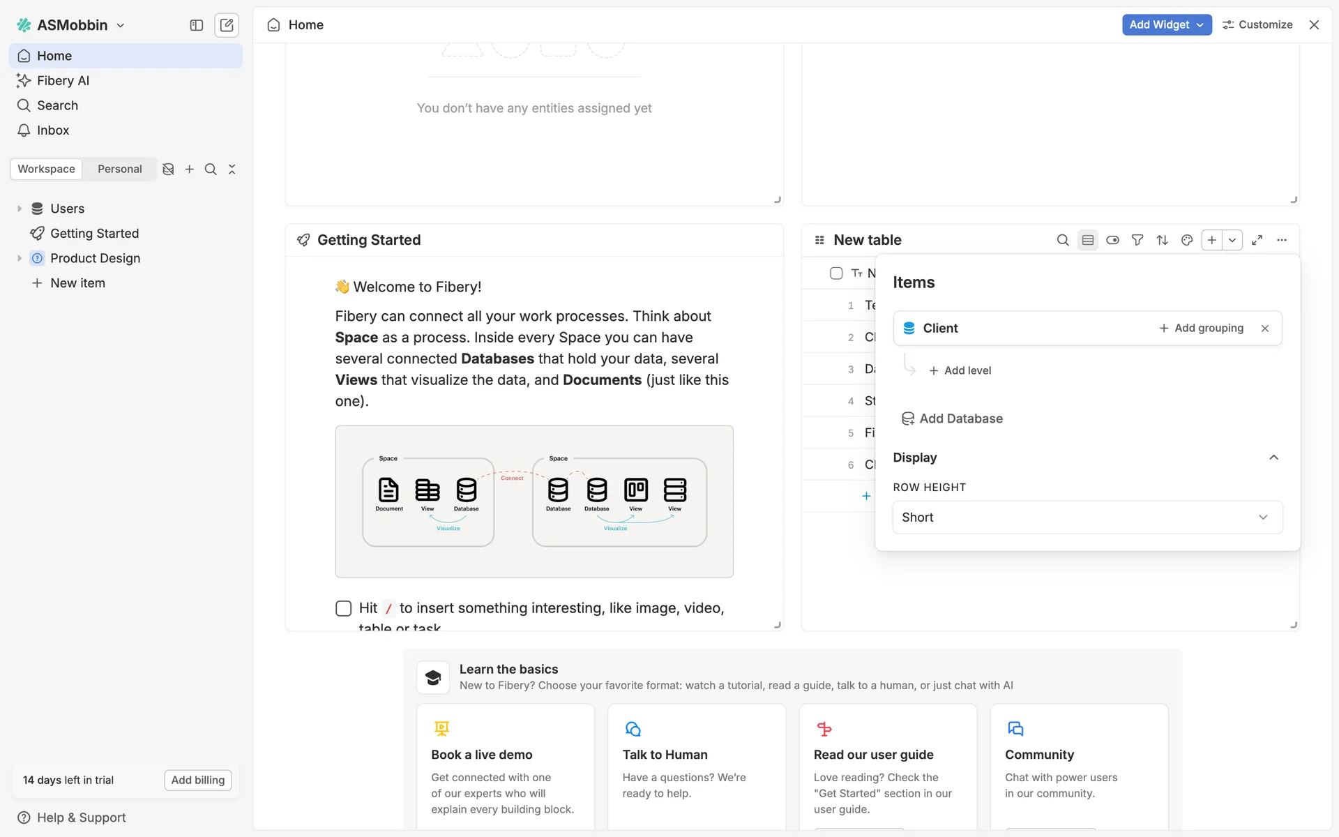1339x837 pixels.
Task: Open the Row Height Short dropdown
Action: [1087, 518]
